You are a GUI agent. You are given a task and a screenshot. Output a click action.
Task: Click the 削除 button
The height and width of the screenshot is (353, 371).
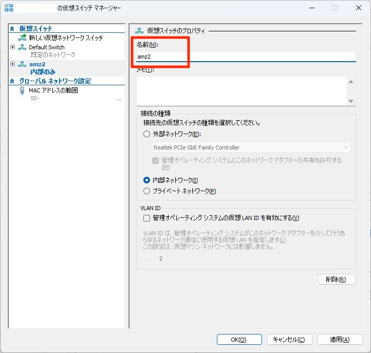[337, 280]
